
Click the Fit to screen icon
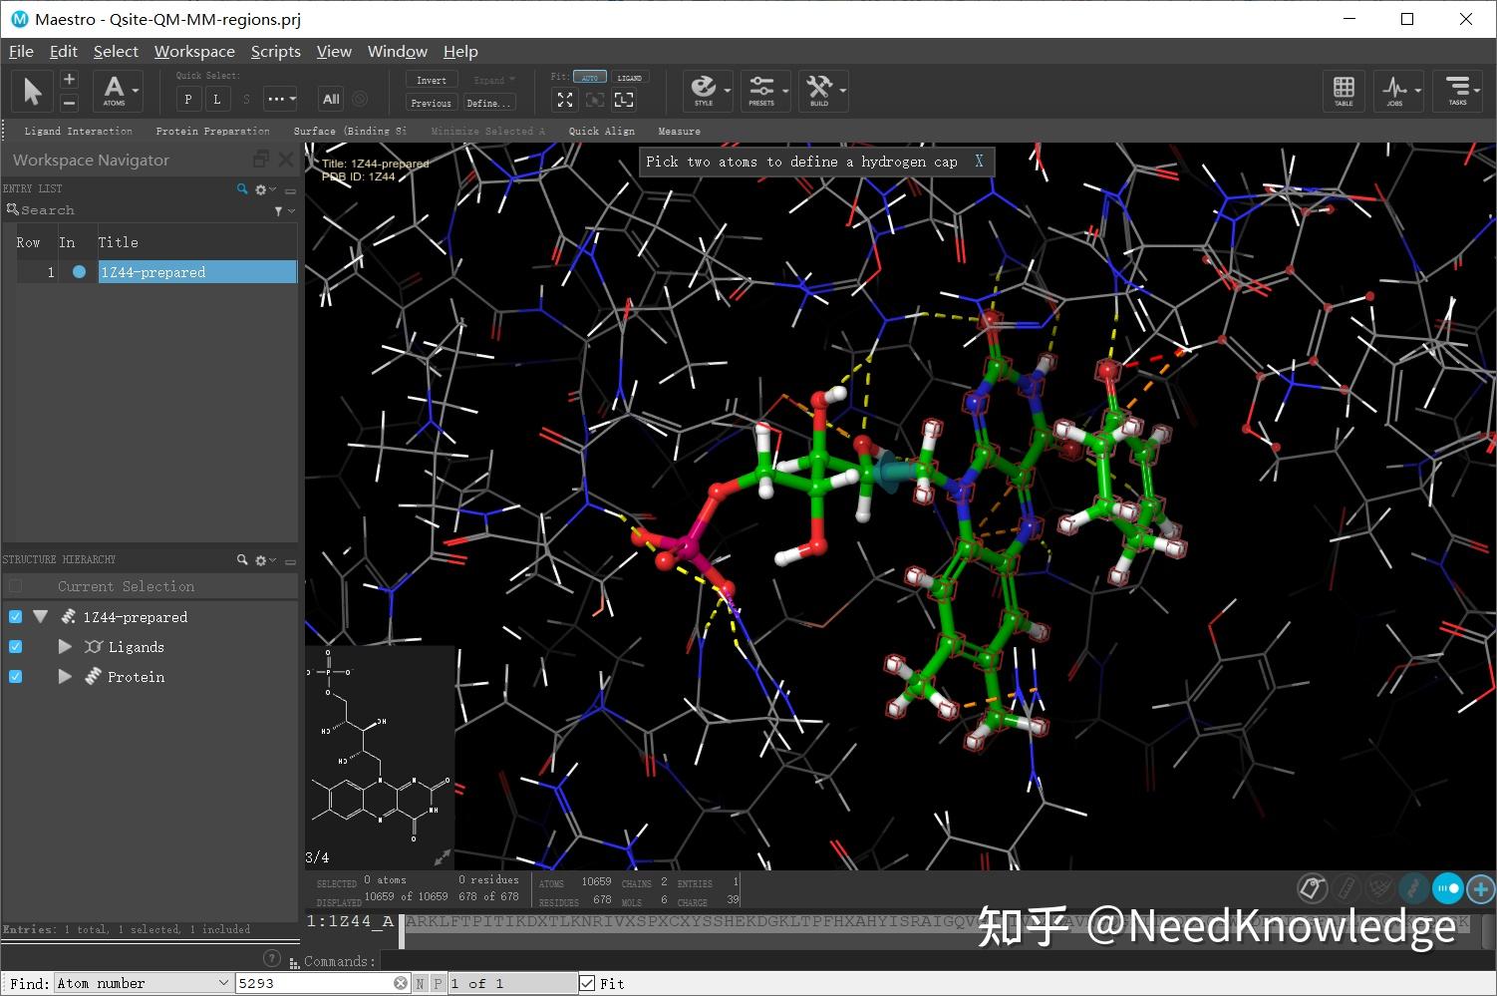pyautogui.click(x=564, y=100)
